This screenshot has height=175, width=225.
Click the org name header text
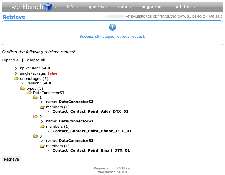pos(174,17)
